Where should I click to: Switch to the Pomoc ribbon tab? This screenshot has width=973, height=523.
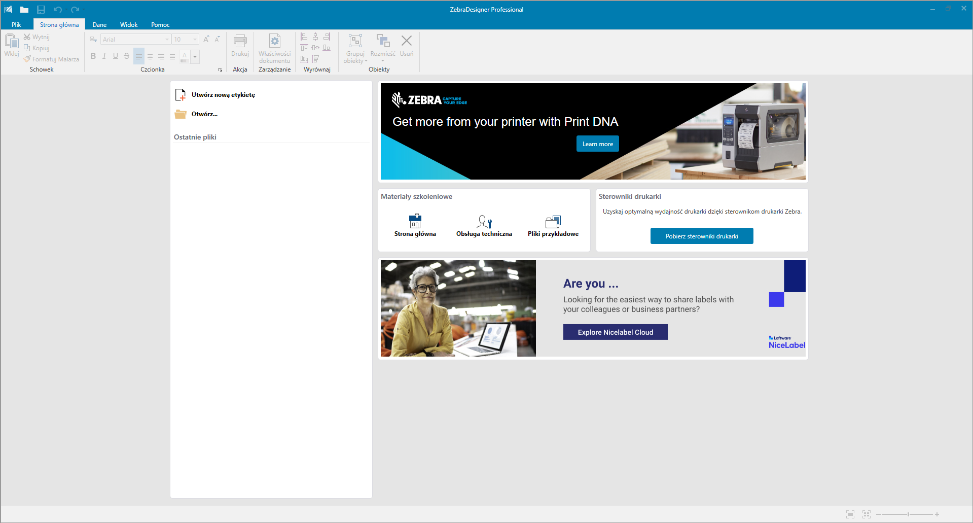point(160,24)
